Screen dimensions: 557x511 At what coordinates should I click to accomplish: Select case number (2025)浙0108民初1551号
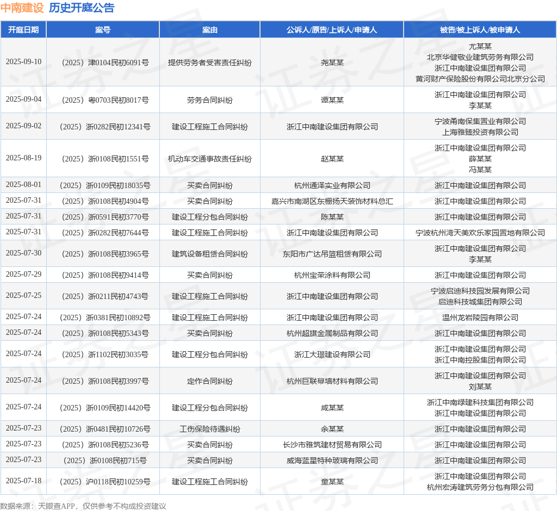coord(105,159)
